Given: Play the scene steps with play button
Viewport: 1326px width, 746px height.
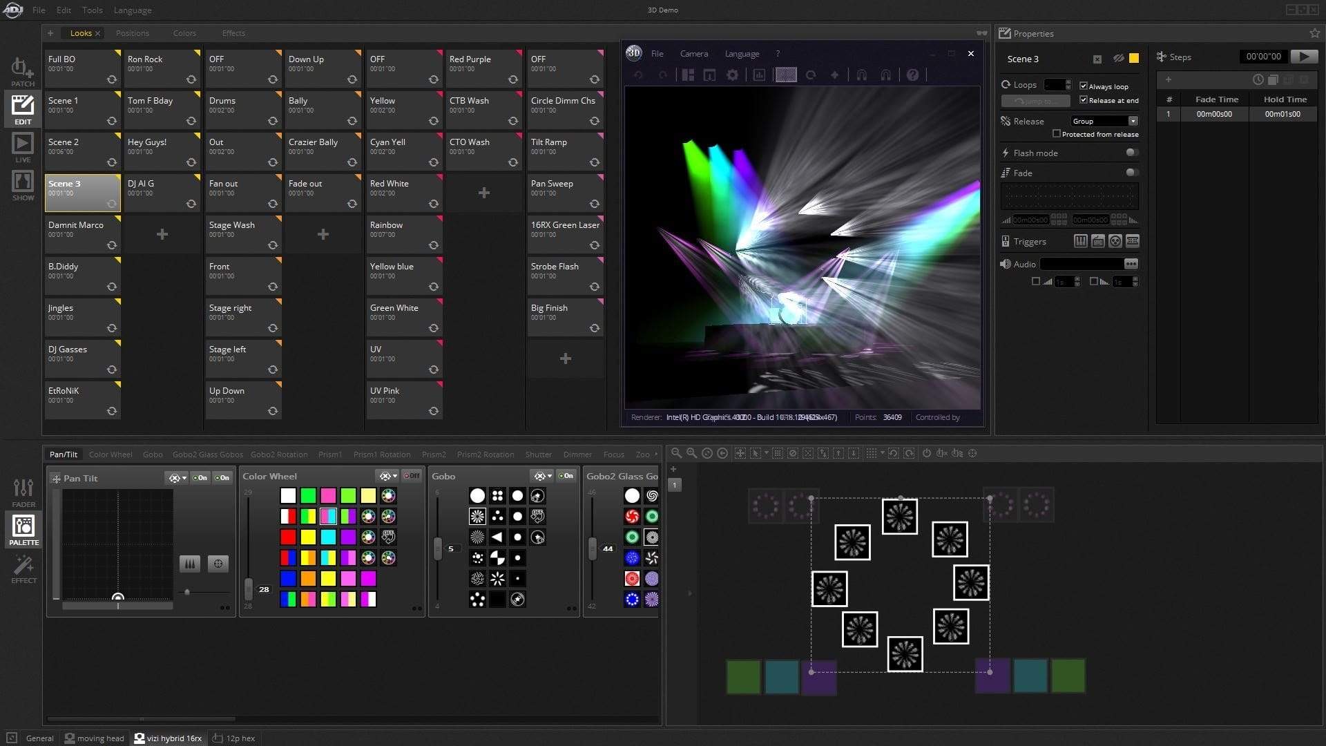Looking at the screenshot, I should click(1303, 57).
